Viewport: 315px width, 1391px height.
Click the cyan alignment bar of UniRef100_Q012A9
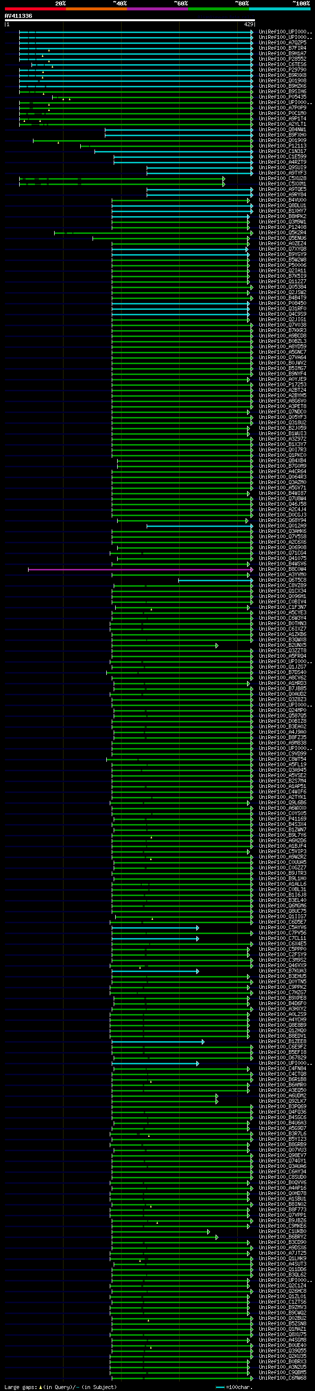coord(200,526)
